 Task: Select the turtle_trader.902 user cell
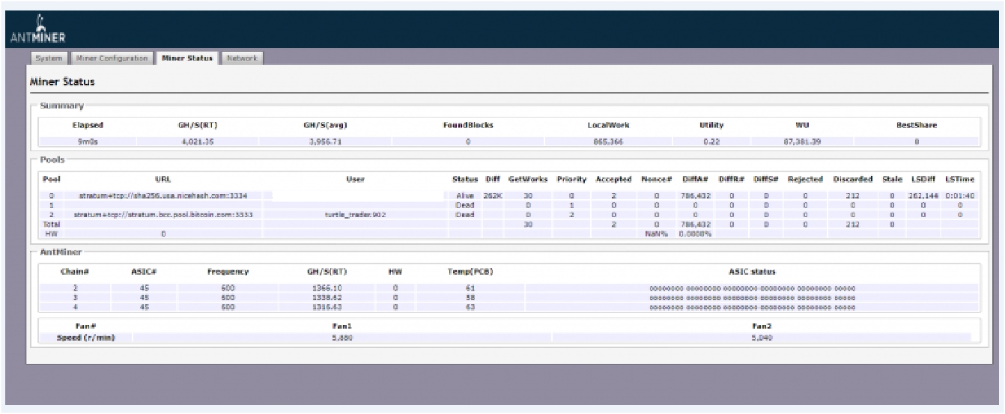click(x=356, y=214)
